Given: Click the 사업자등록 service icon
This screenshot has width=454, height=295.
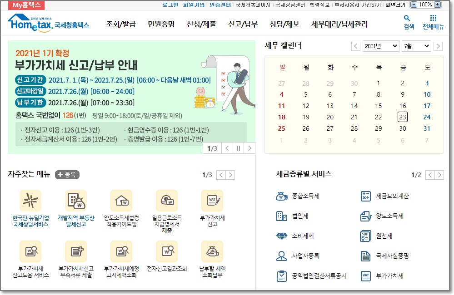Looking at the screenshot, I should click(282, 256).
